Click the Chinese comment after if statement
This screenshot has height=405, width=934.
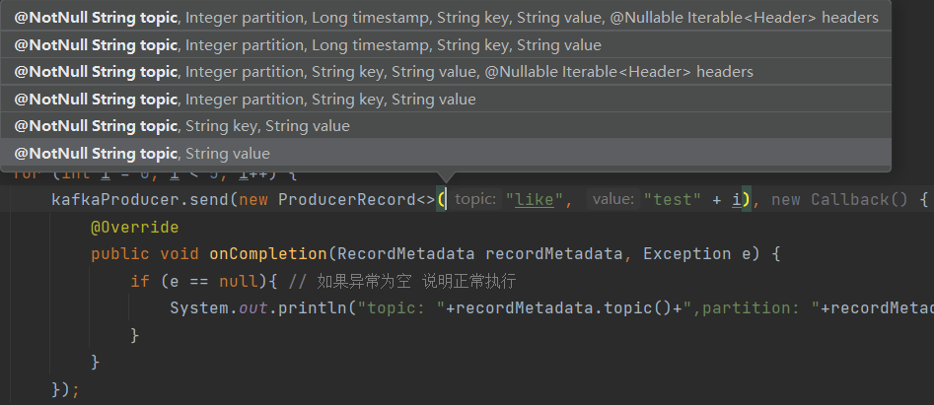coord(402,281)
